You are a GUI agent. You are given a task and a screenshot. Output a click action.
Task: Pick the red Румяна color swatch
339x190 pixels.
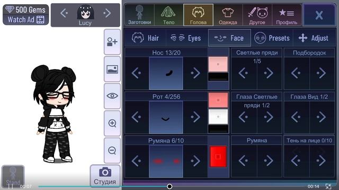[218, 157]
